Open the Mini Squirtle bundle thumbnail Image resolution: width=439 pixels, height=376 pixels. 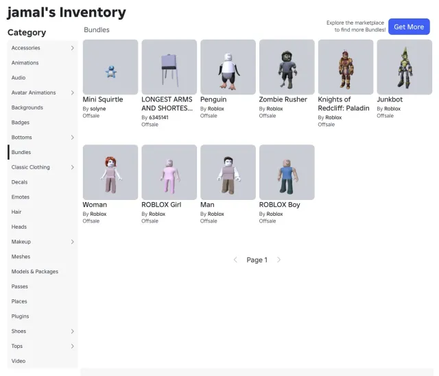tap(110, 67)
